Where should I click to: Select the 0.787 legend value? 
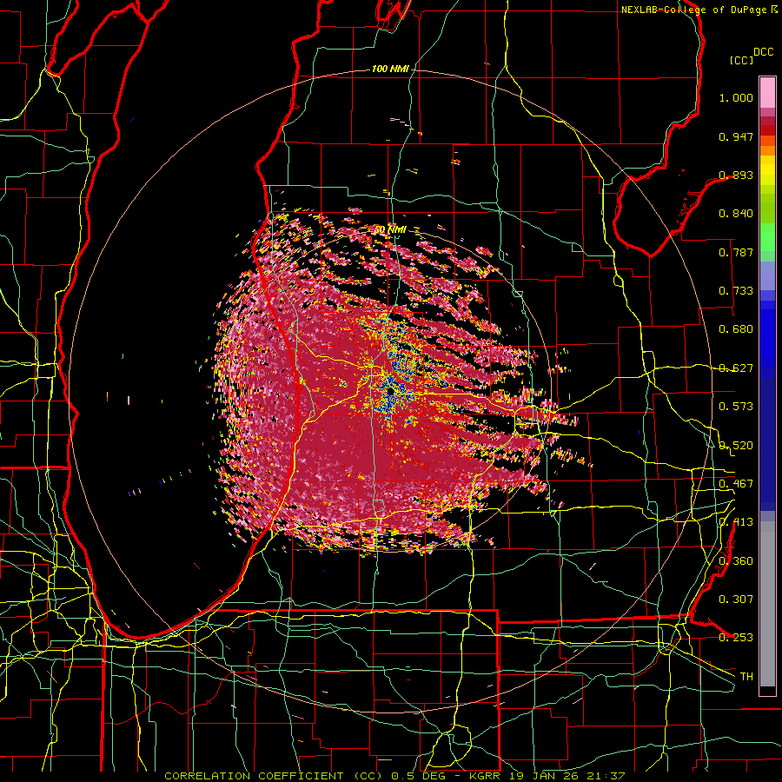(736, 252)
